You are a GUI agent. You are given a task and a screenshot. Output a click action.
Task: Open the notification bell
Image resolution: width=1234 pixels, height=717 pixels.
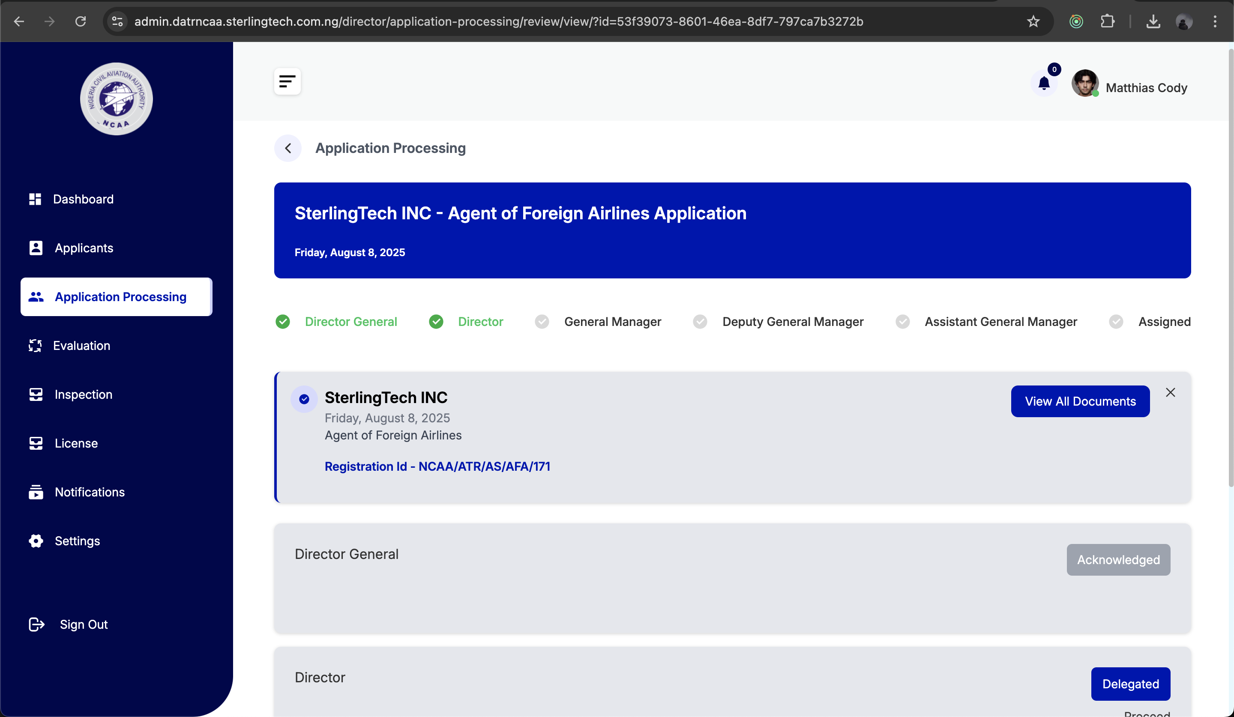(x=1044, y=84)
